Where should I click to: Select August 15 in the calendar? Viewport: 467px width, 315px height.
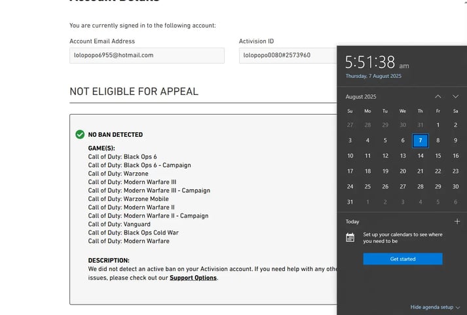[x=438, y=156]
